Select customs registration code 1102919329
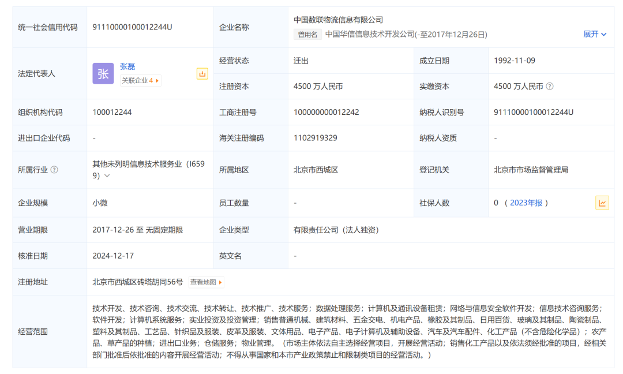 point(316,138)
